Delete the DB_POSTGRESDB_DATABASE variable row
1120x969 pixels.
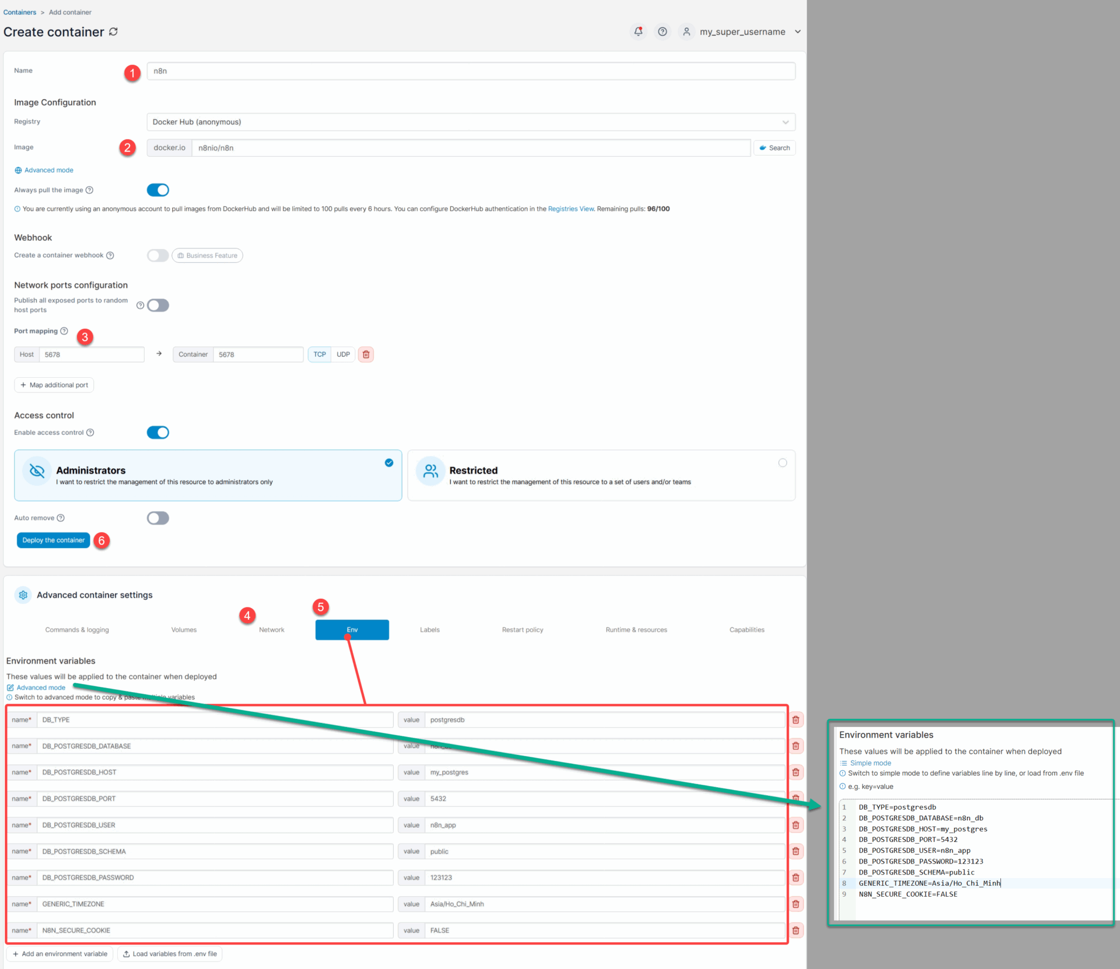tap(796, 746)
